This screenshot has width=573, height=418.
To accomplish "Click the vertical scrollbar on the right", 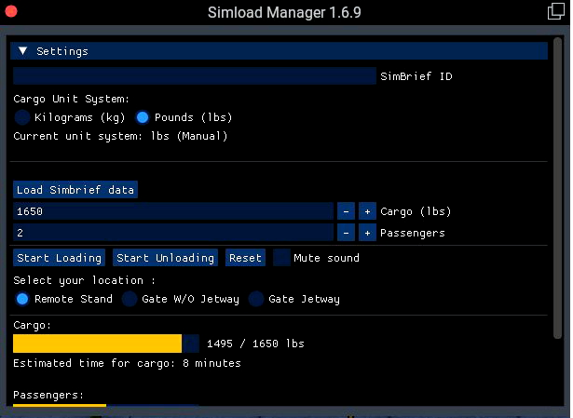I will click(x=557, y=188).
